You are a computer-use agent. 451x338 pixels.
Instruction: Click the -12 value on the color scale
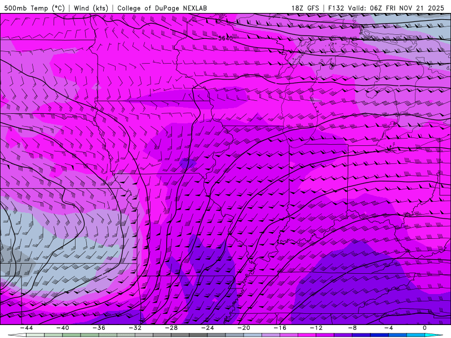point(316,328)
